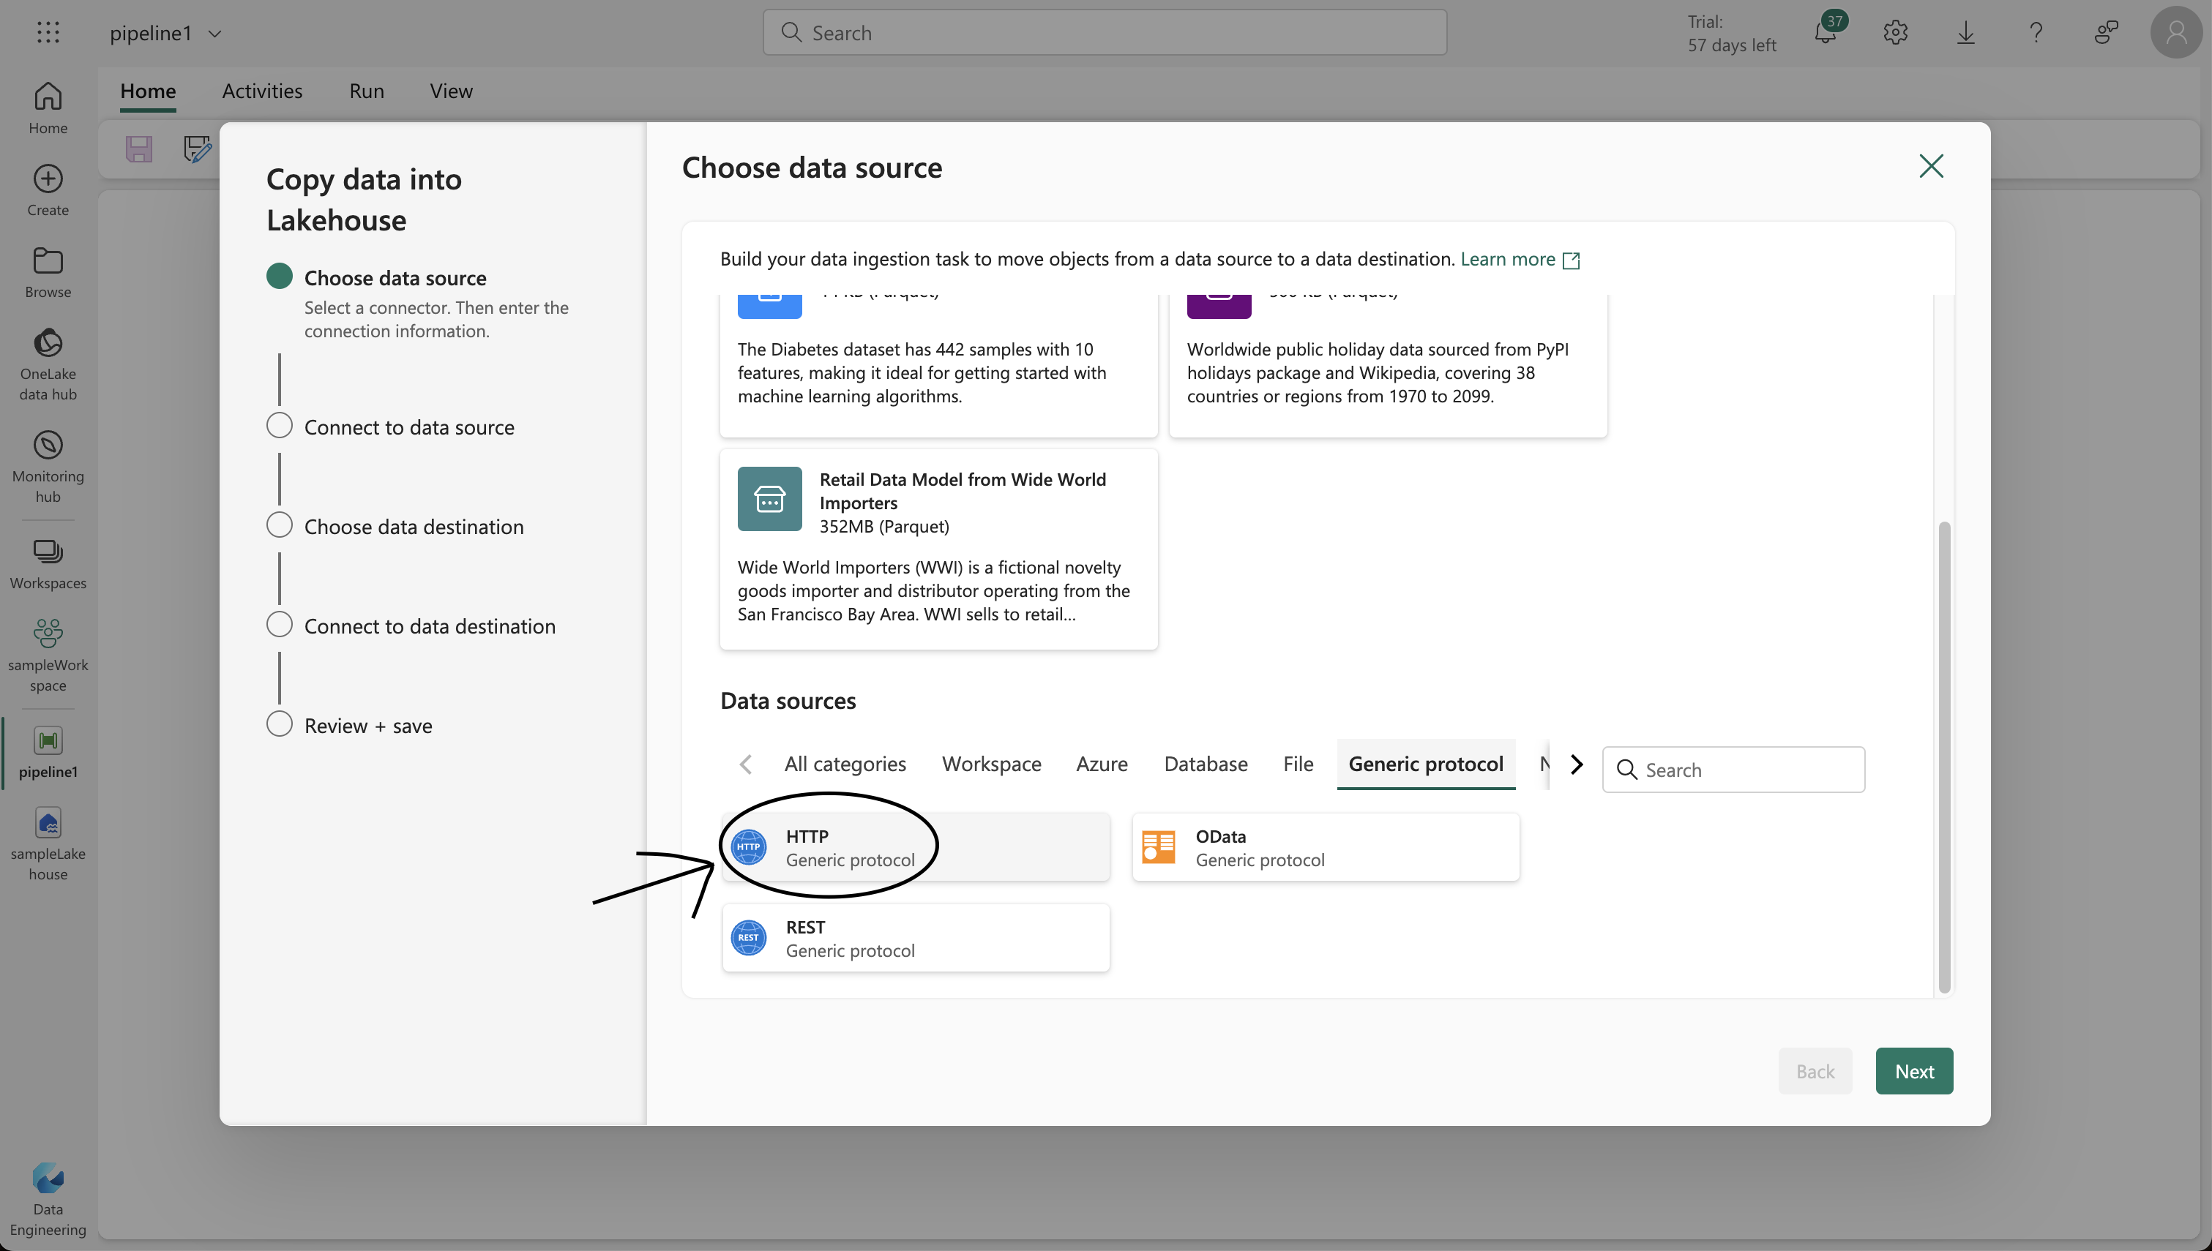The width and height of the screenshot is (2212, 1251).
Task: Open the Data Engineering experience switcher
Action: [48, 1200]
